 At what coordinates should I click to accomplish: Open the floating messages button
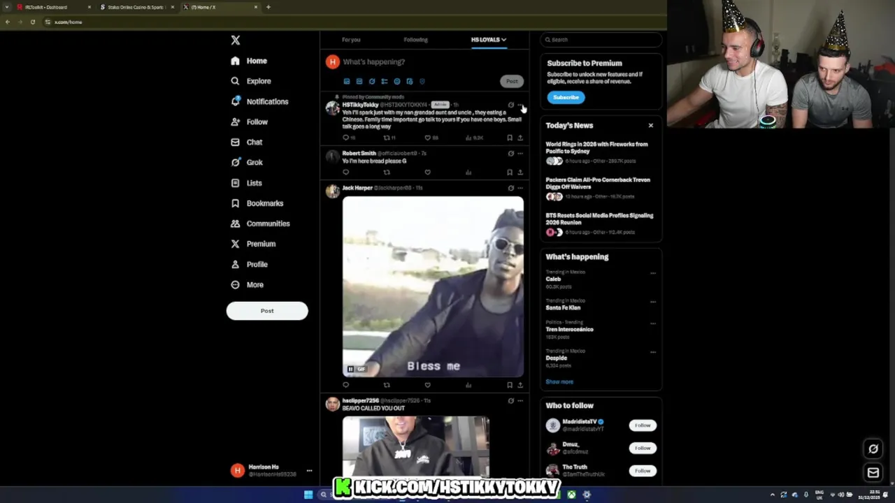873,473
